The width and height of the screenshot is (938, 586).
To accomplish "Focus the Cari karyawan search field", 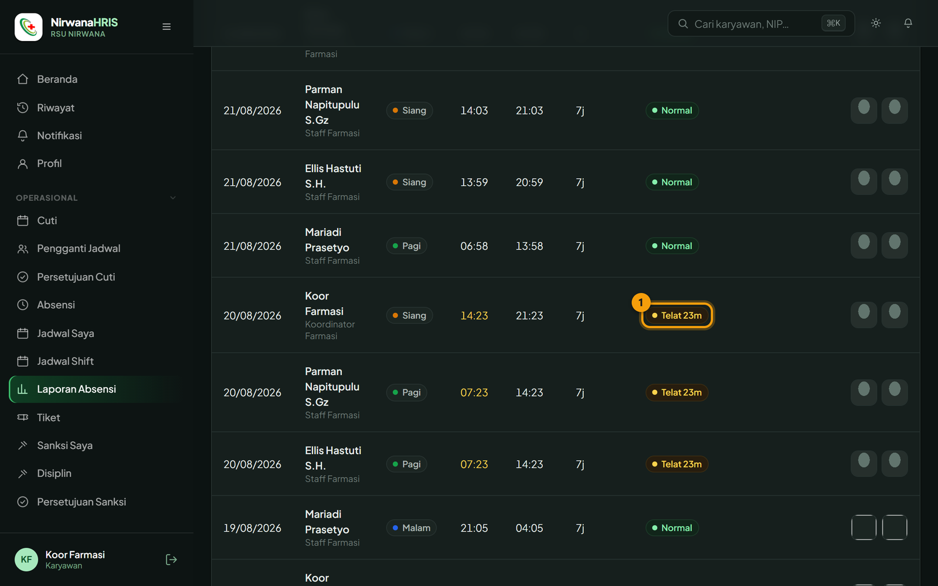I will (761, 23).
